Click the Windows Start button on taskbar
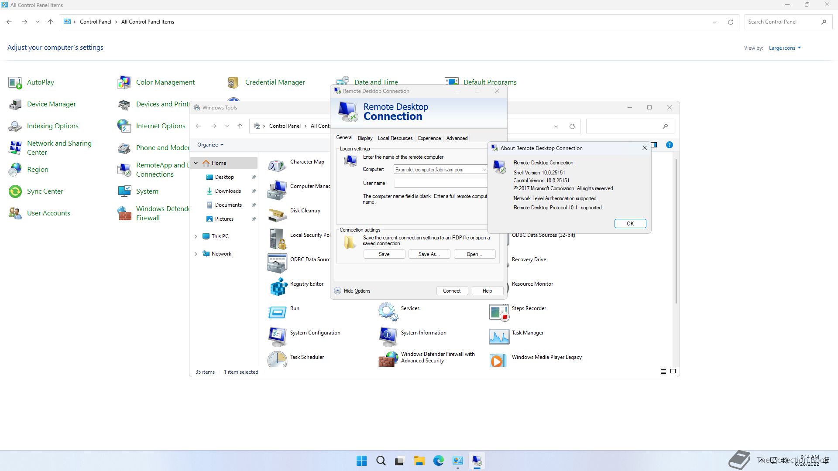This screenshot has width=838, height=471. coord(362,461)
